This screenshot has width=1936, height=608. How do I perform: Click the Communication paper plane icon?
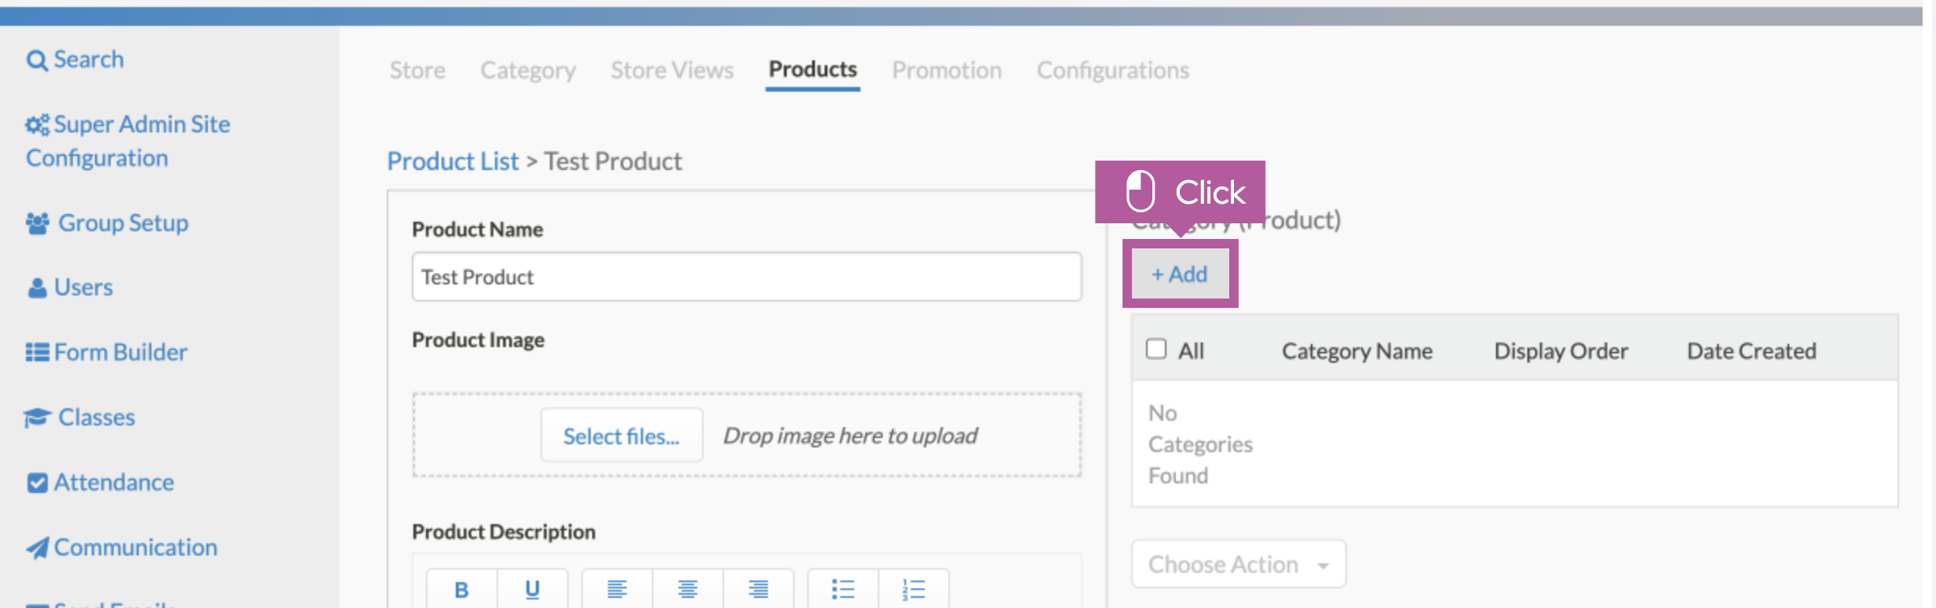pyautogui.click(x=38, y=548)
